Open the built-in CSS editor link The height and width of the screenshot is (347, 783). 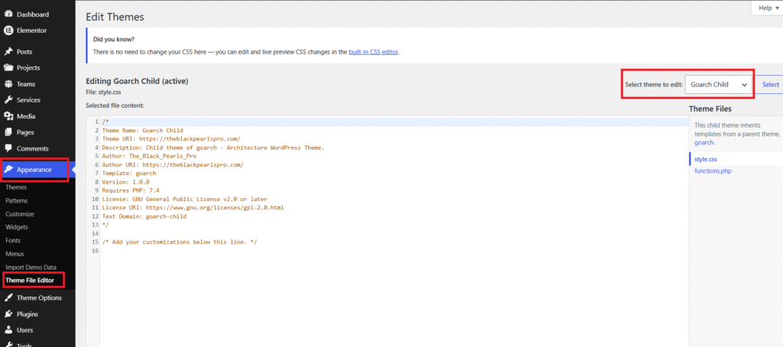click(373, 51)
